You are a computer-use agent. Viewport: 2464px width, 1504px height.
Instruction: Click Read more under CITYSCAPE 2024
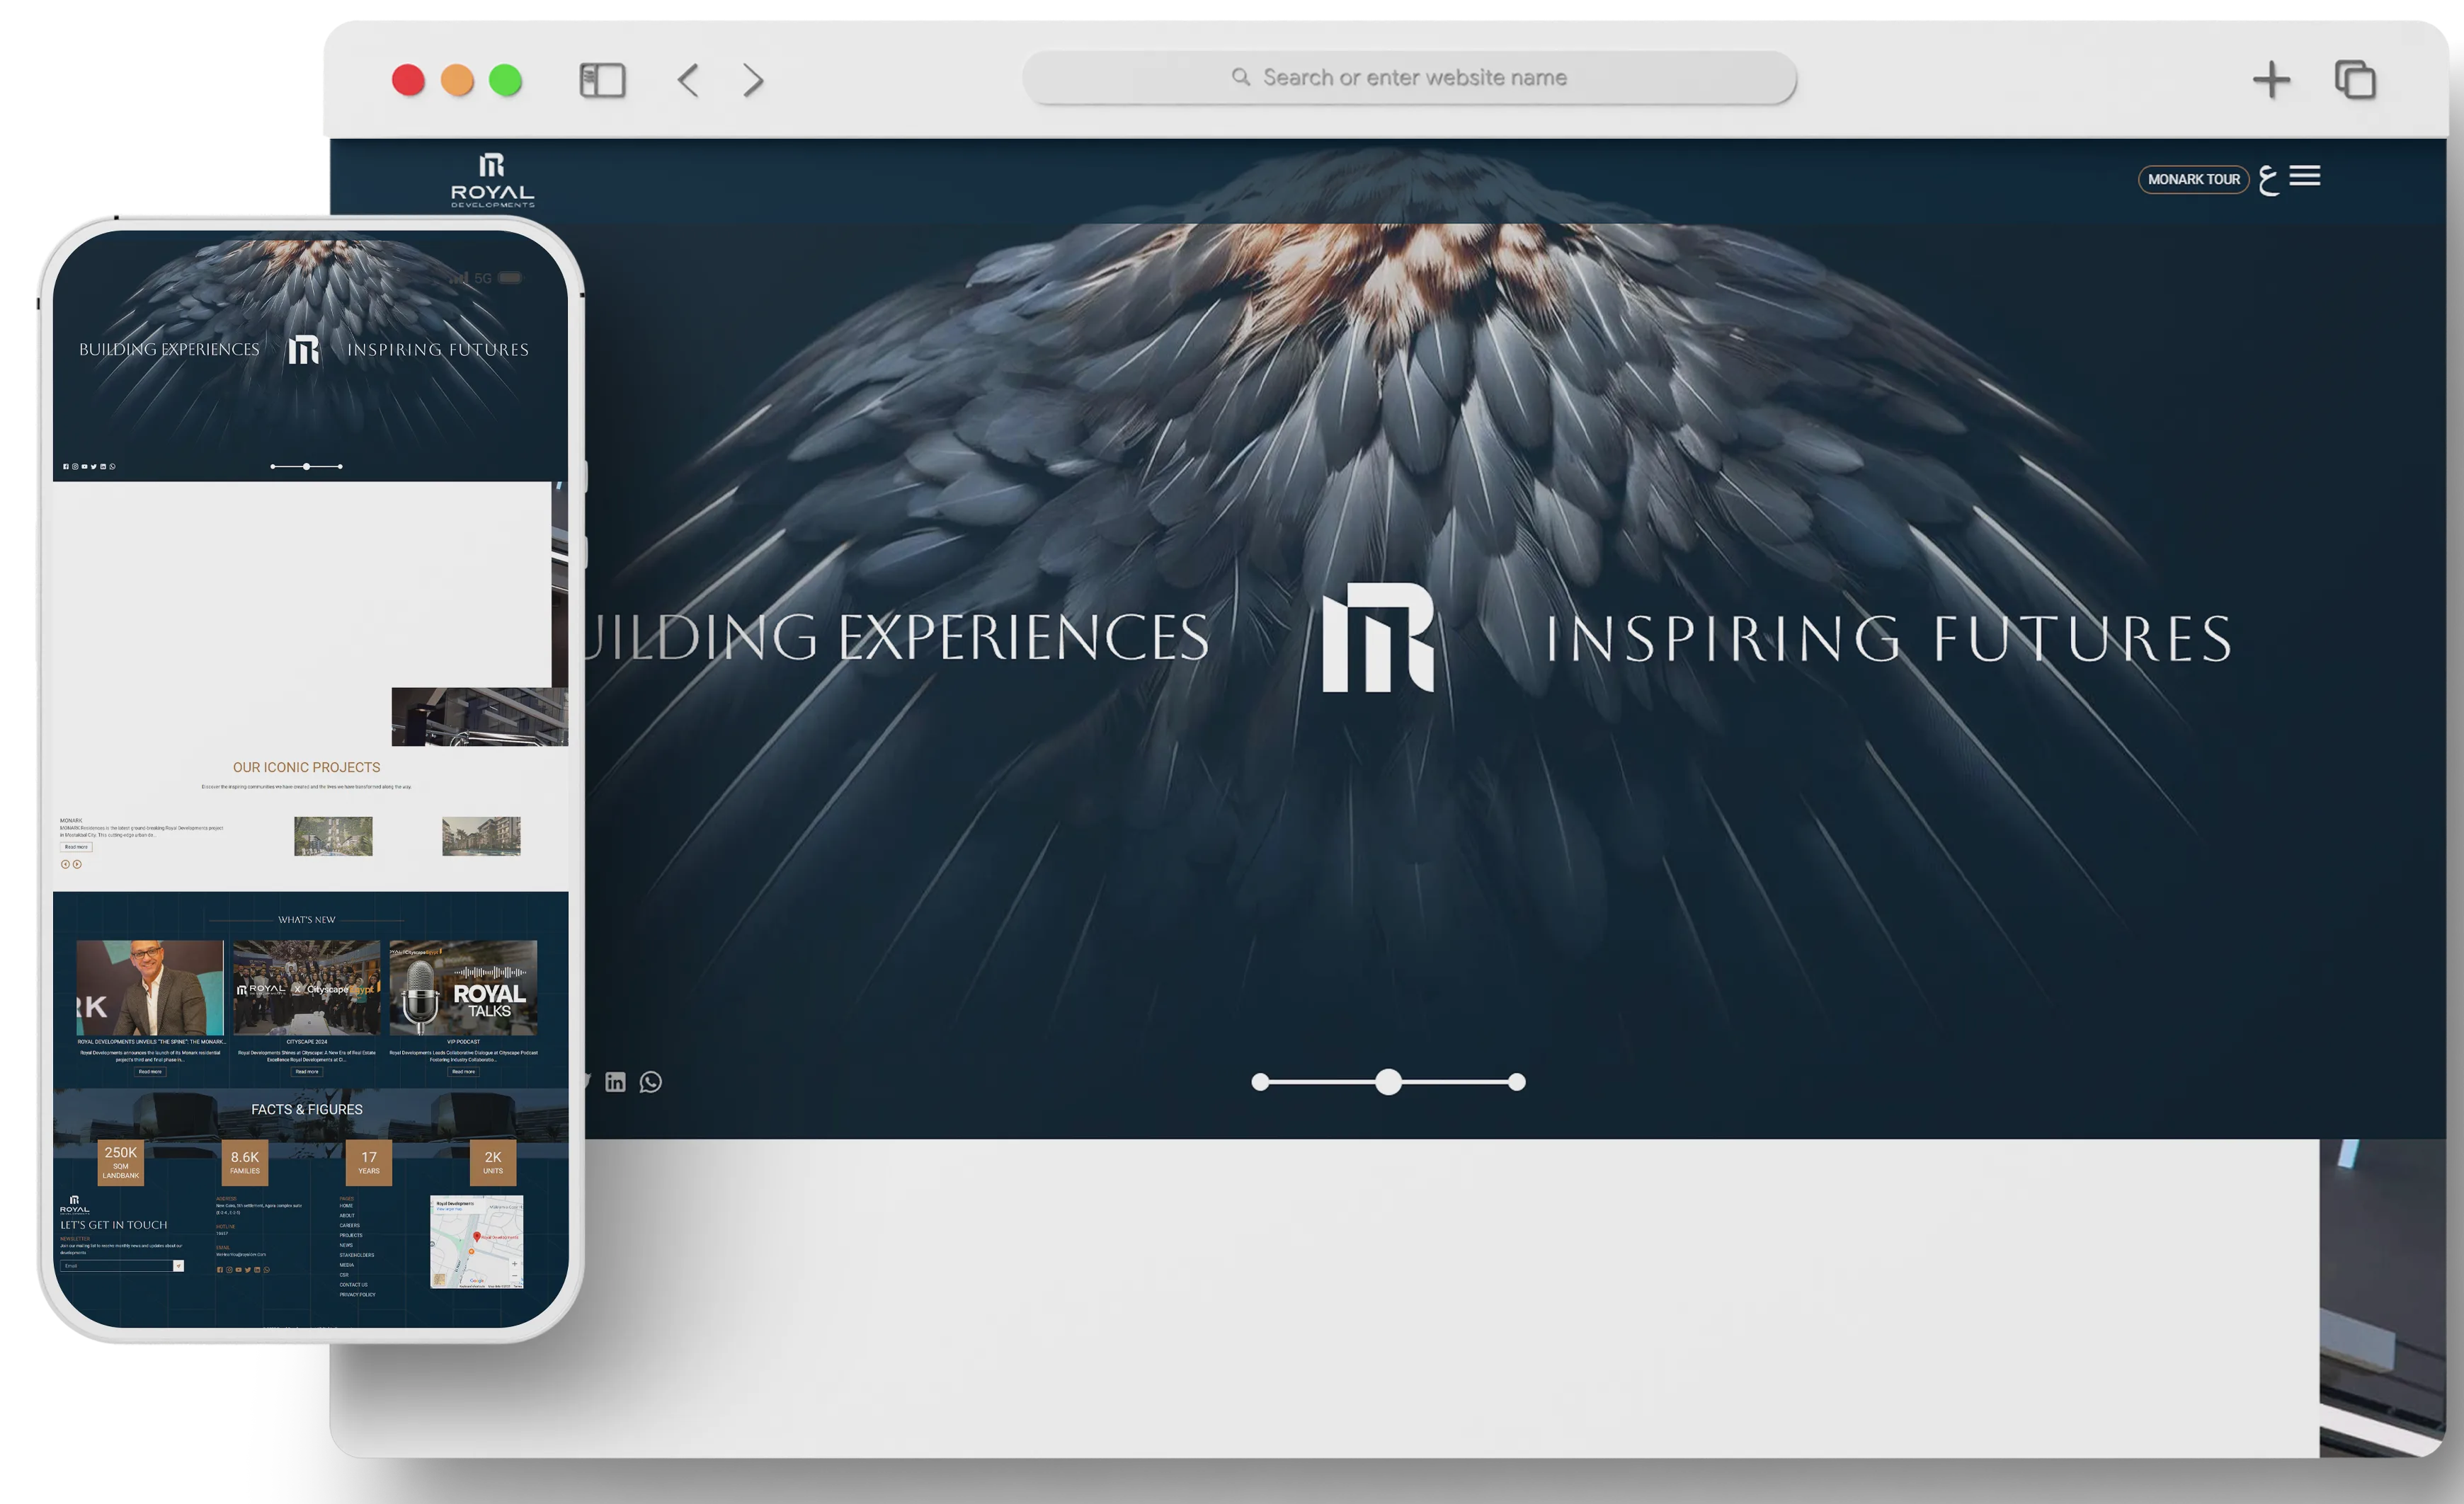(x=307, y=1072)
